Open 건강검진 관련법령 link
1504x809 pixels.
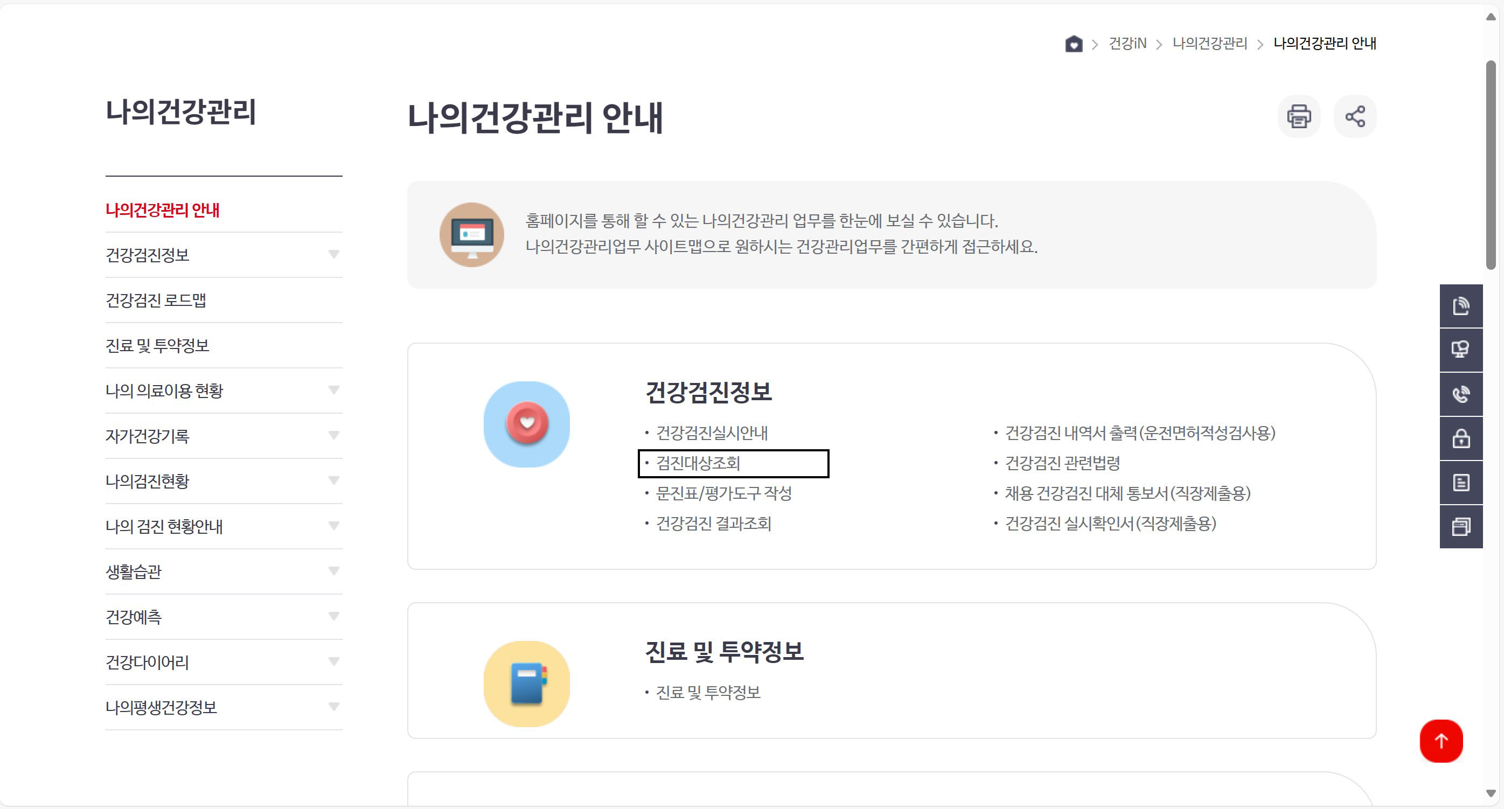[x=1062, y=463]
